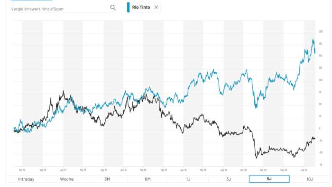The image size is (332, 187).
Task: Remove the Rio Tinto comparison chip
Action: pos(156,7)
